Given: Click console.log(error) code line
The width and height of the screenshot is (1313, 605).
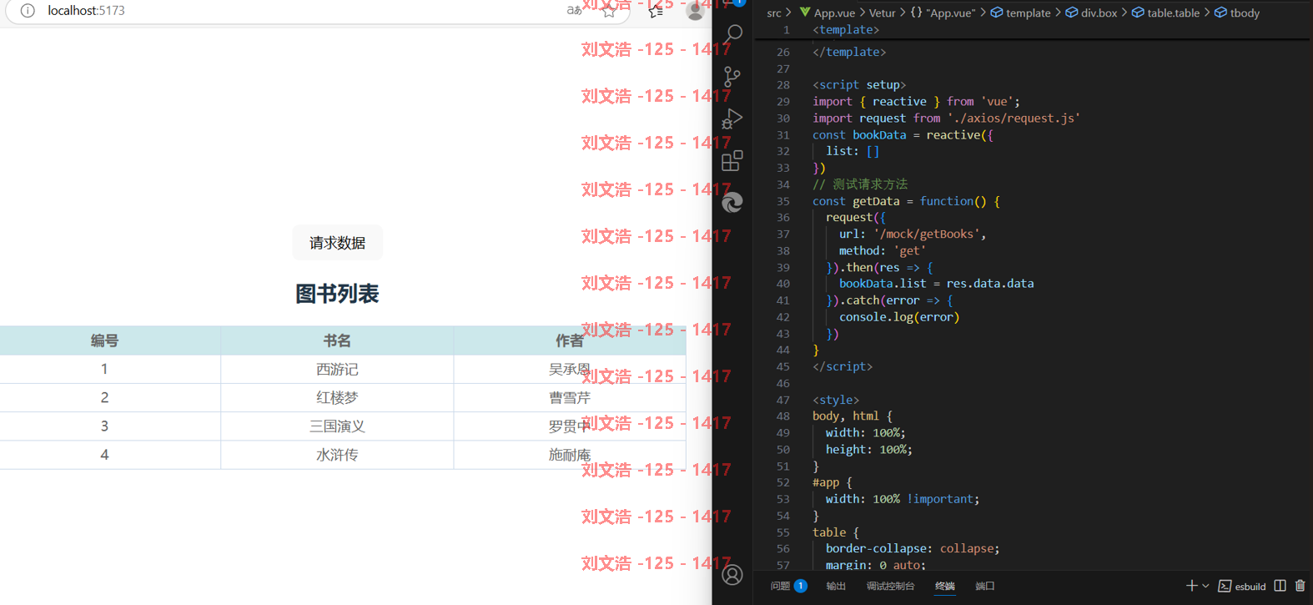Looking at the screenshot, I should pyautogui.click(x=899, y=317).
